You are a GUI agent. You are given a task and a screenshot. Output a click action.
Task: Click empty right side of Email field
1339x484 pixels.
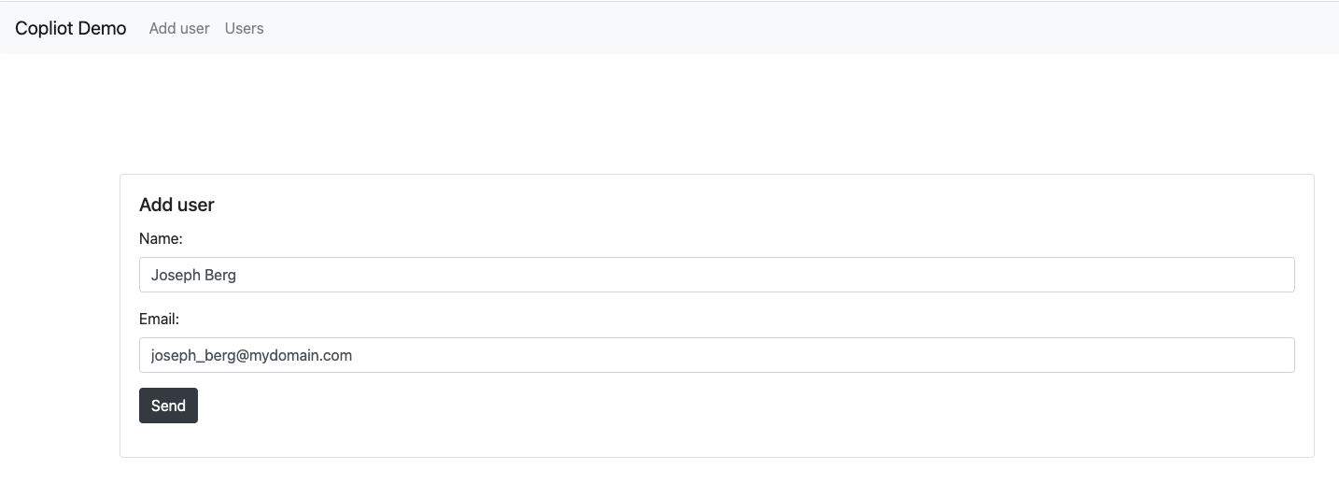(x=840, y=355)
